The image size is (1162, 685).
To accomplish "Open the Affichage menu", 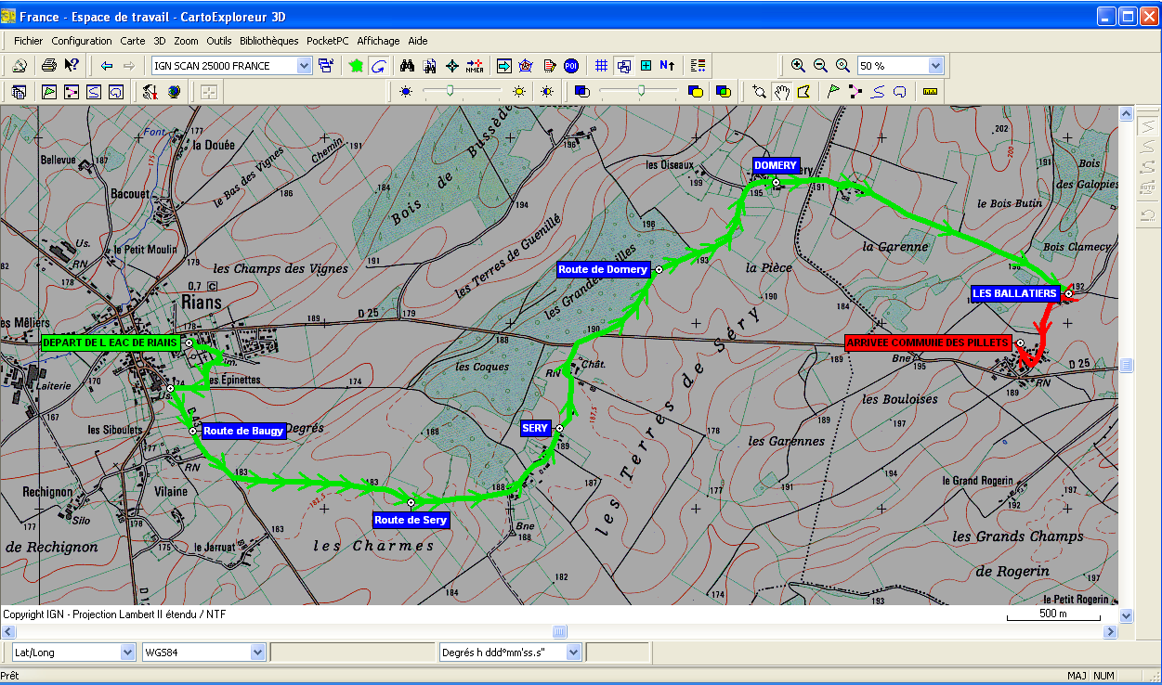I will pyautogui.click(x=378, y=41).
